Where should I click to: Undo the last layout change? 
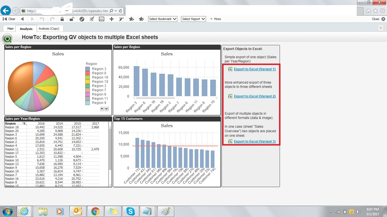42,19
